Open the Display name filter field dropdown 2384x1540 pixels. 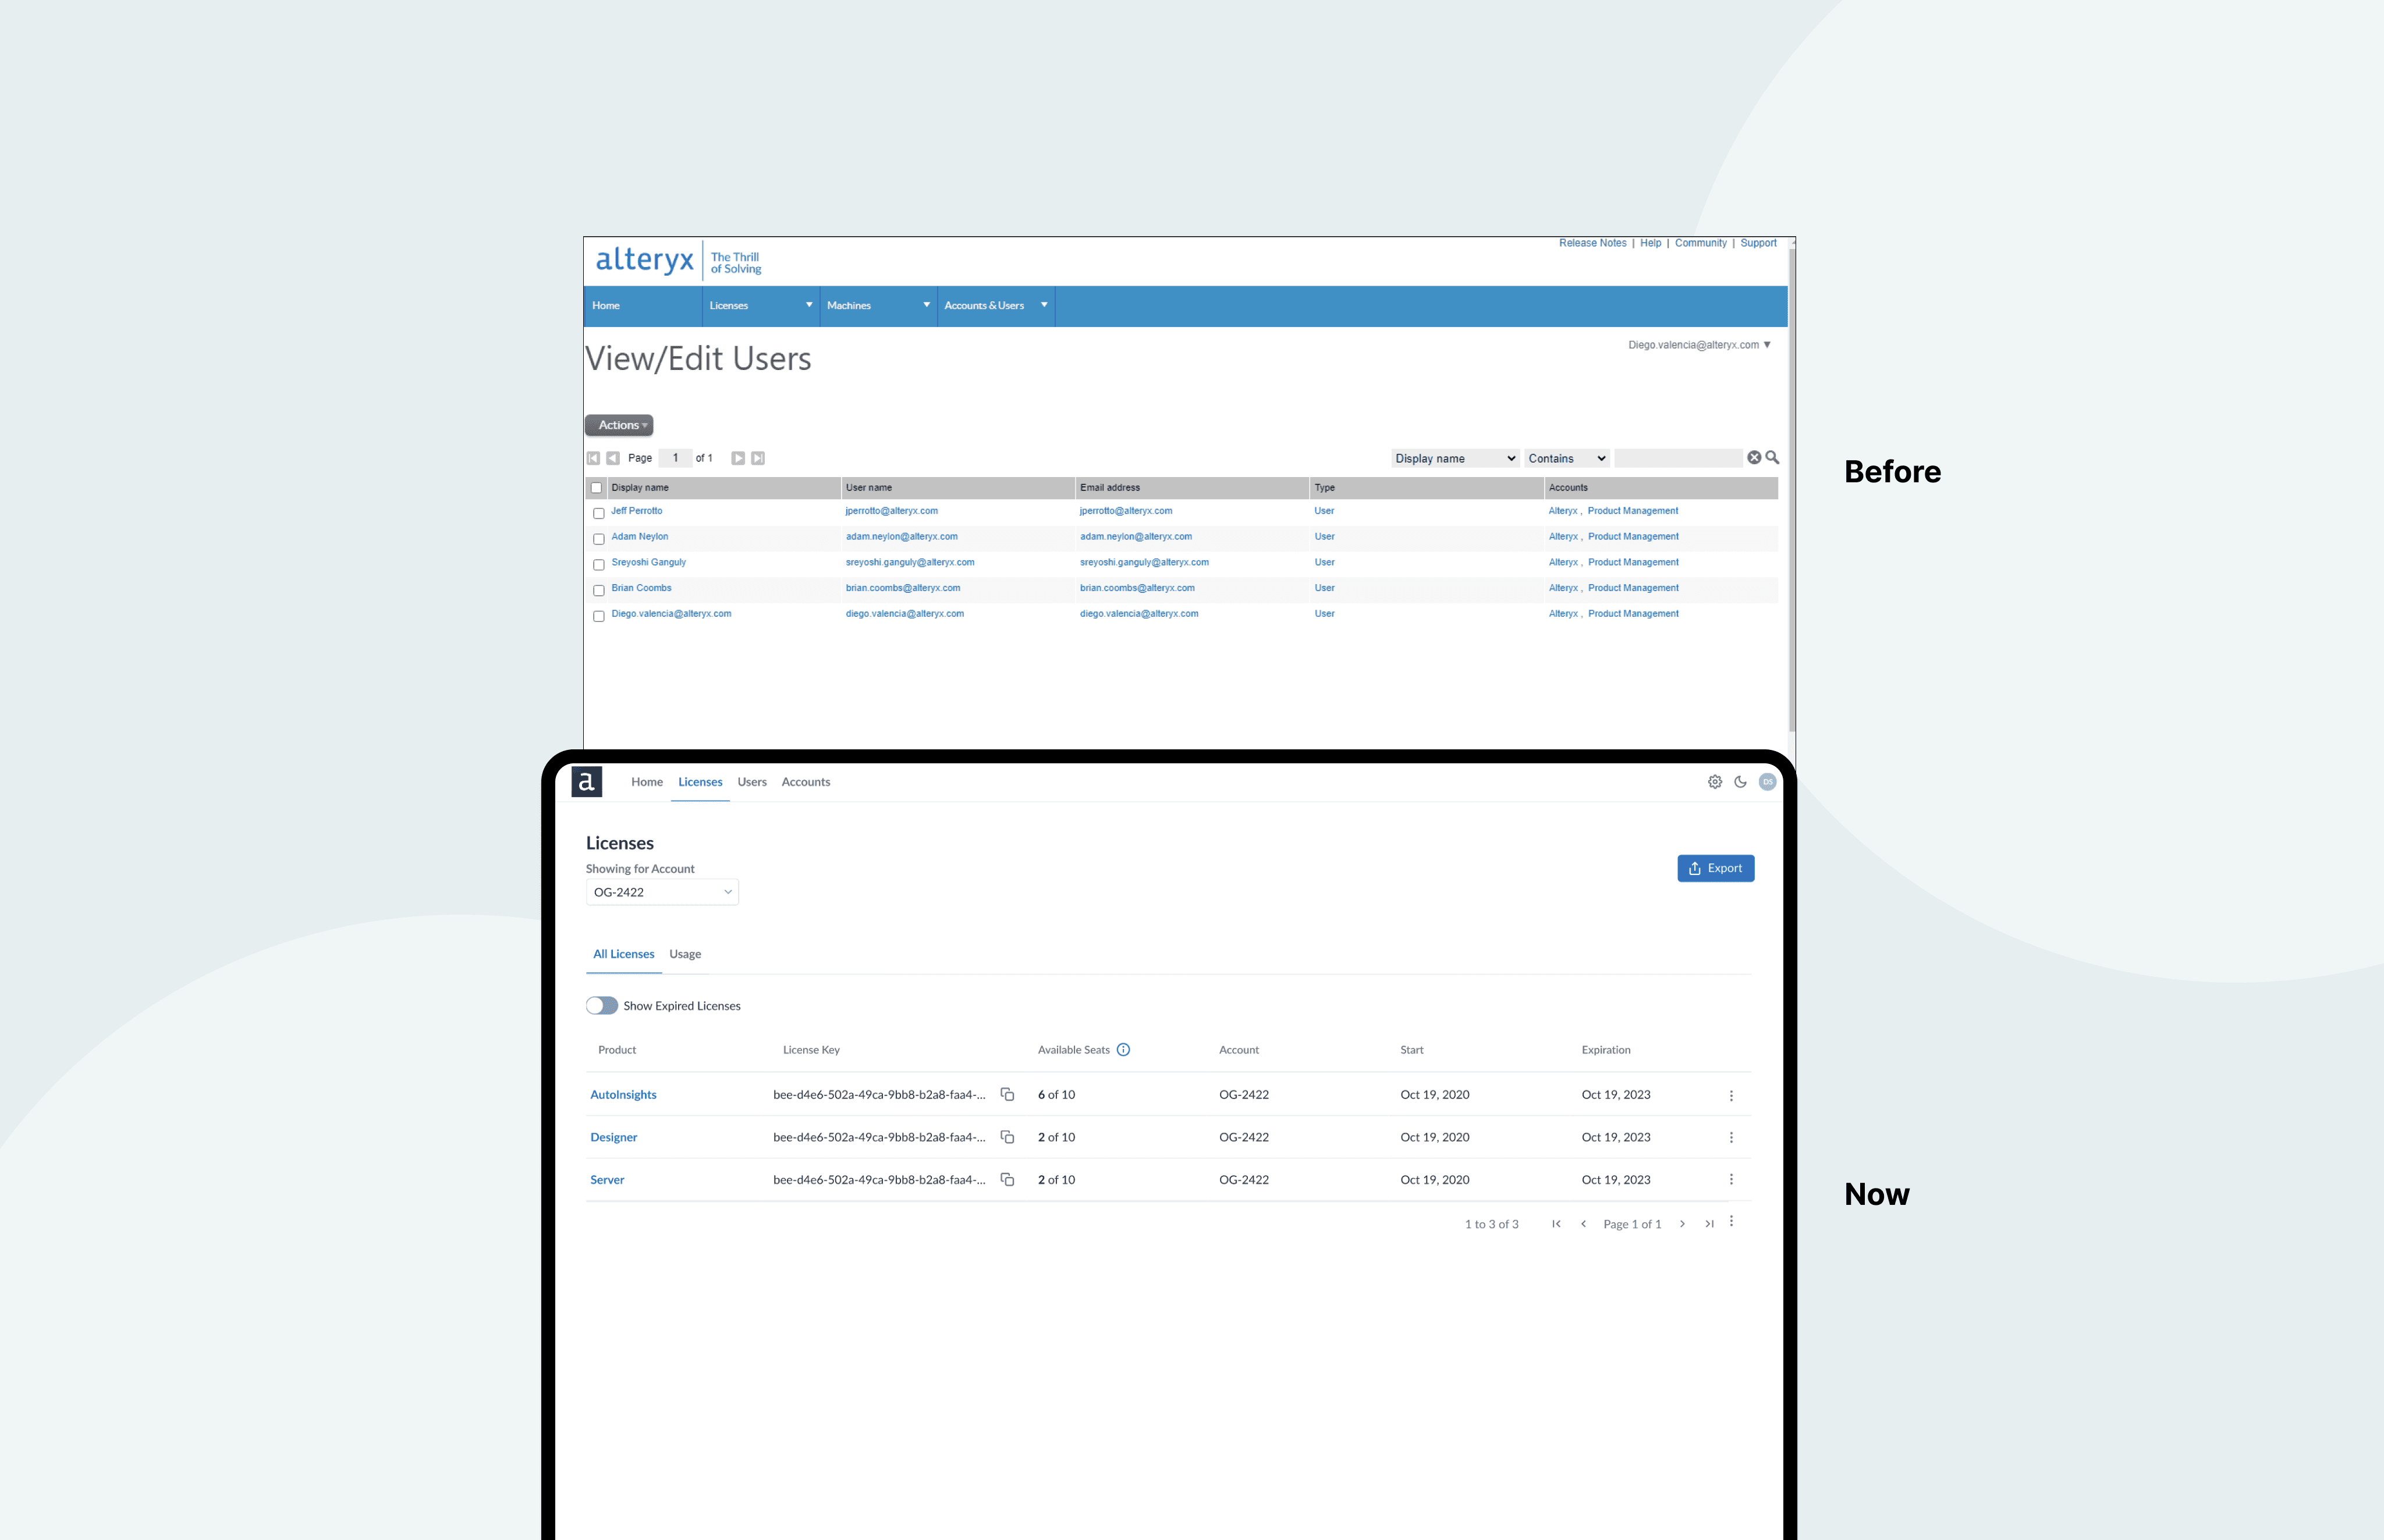click(x=1456, y=459)
